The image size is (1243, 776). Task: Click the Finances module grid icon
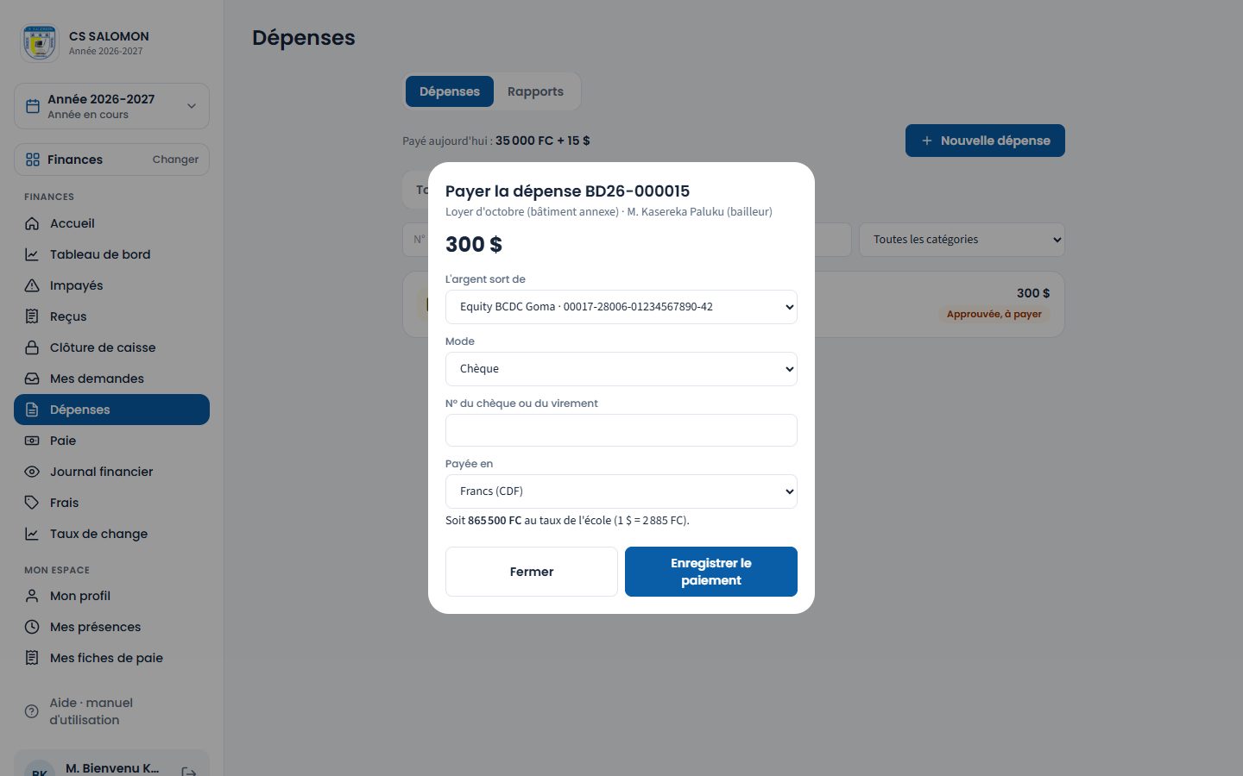pos(33,160)
